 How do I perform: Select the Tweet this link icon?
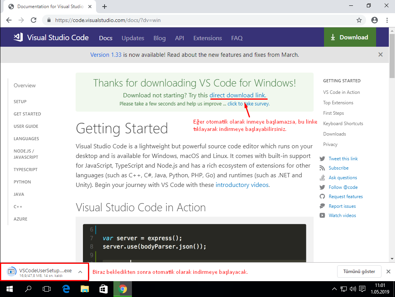pyautogui.click(x=322, y=158)
